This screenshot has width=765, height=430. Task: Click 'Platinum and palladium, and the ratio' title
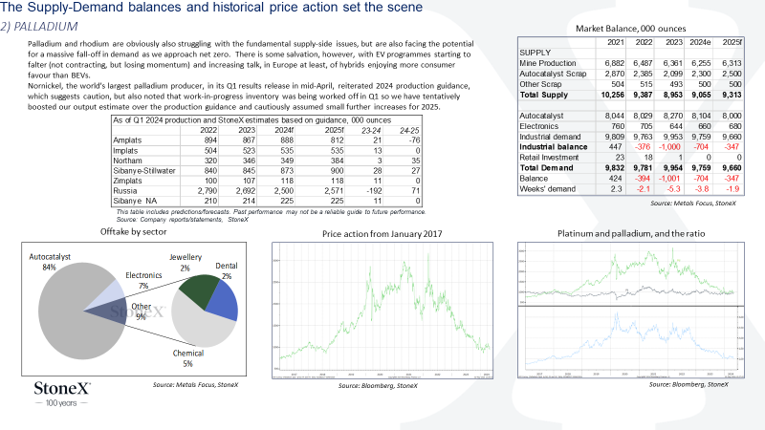(x=631, y=233)
